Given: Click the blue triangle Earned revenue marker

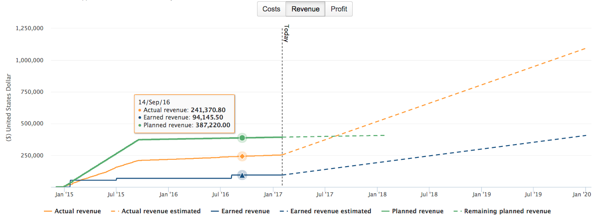Looking at the screenshot, I should point(242,175).
